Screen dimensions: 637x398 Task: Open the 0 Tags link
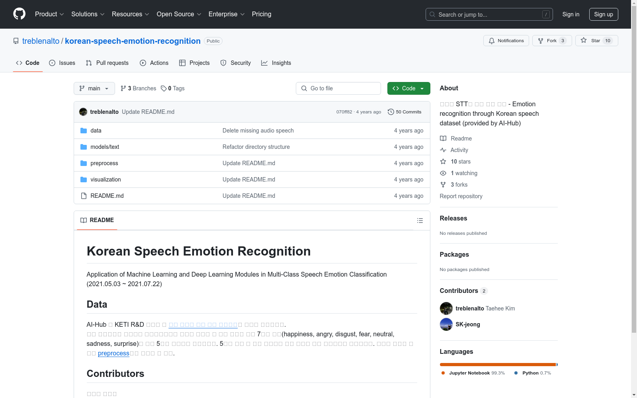[x=173, y=88]
